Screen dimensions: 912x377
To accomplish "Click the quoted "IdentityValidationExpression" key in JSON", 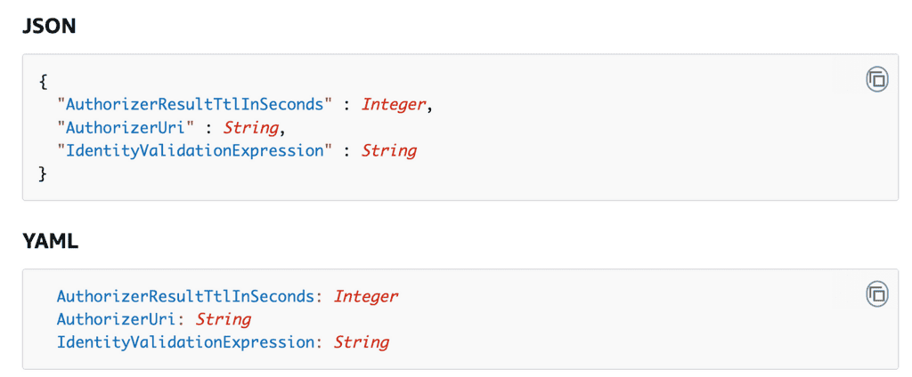I will click(194, 150).
